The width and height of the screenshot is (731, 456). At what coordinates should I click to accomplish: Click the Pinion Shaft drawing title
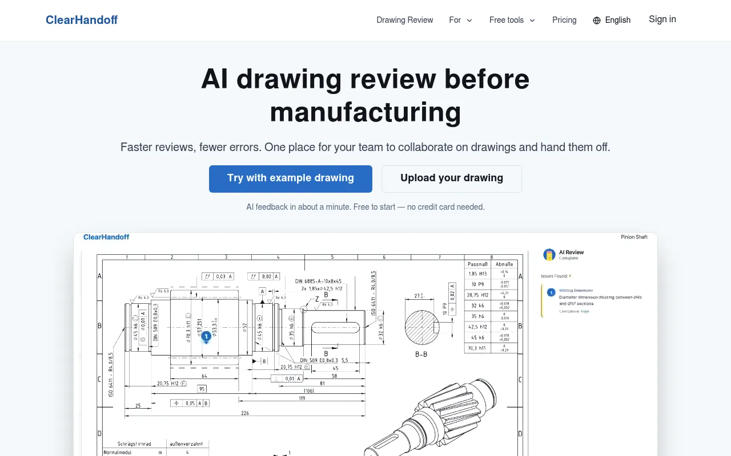point(634,237)
